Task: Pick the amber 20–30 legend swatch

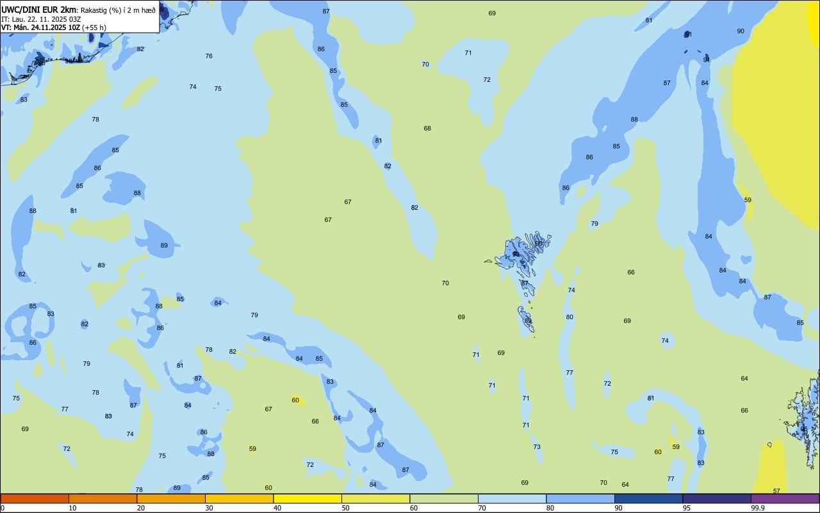Action: 171,498
